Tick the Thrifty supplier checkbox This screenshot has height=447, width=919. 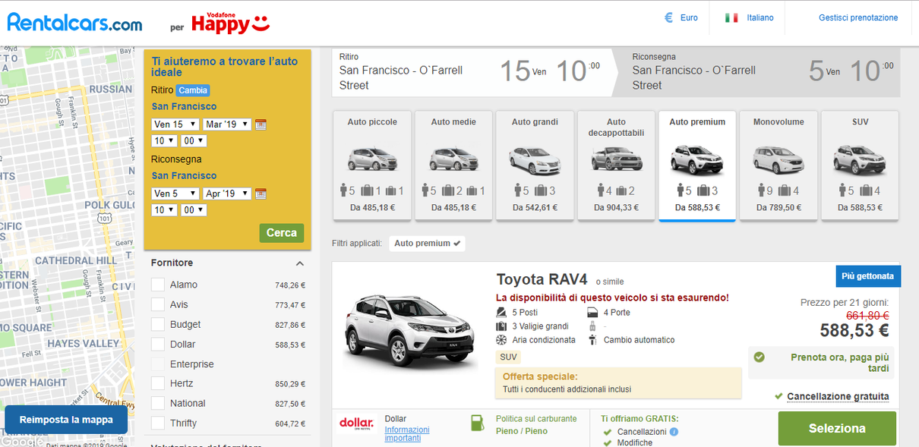[x=158, y=423]
